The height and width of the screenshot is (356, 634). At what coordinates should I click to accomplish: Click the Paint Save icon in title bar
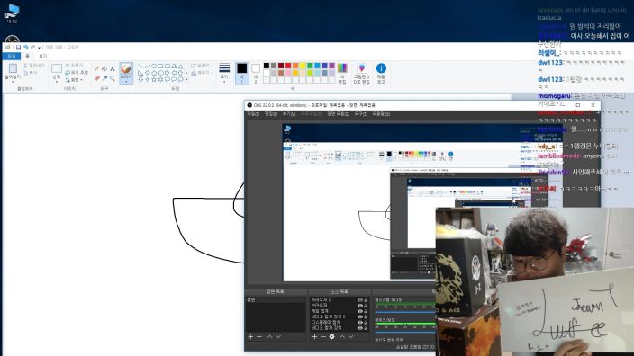(x=18, y=48)
